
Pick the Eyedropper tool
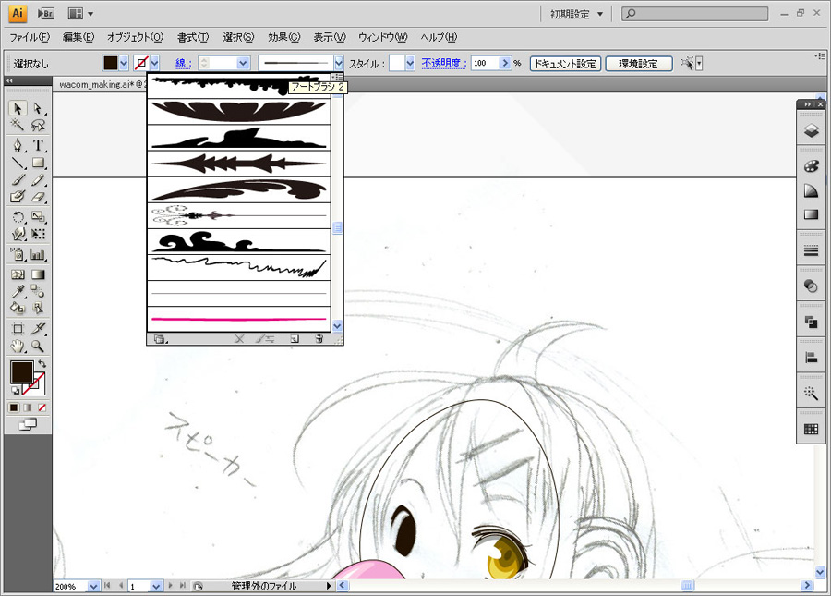coord(18,291)
